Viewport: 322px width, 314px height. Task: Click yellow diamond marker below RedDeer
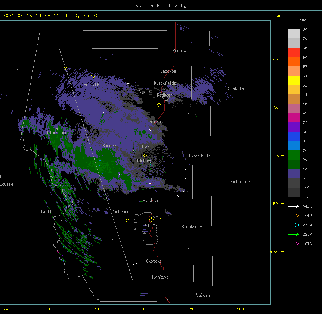(x=159, y=105)
